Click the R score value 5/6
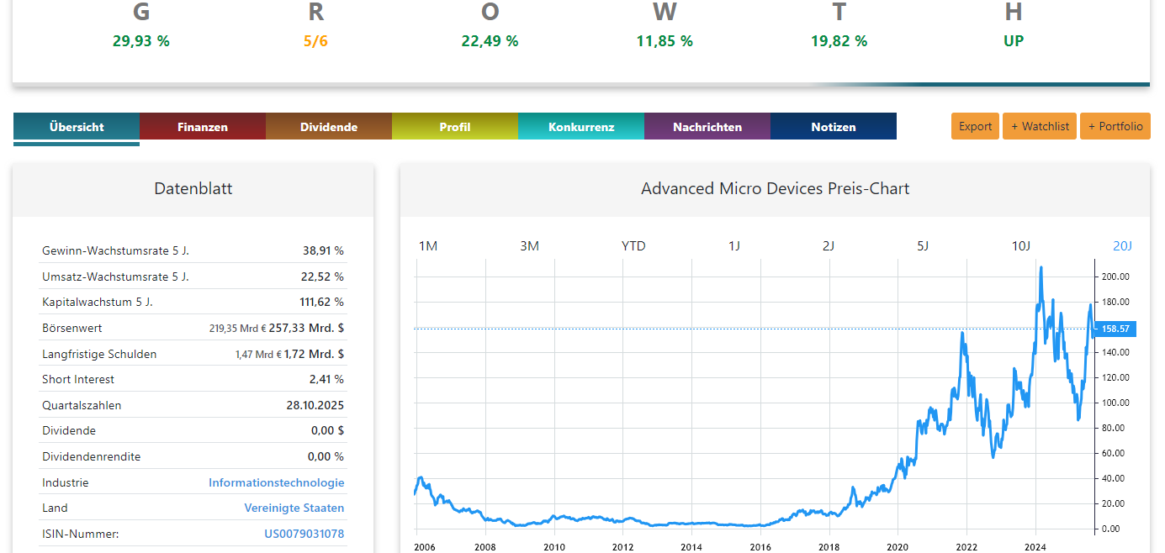1165x553 pixels. coord(315,41)
